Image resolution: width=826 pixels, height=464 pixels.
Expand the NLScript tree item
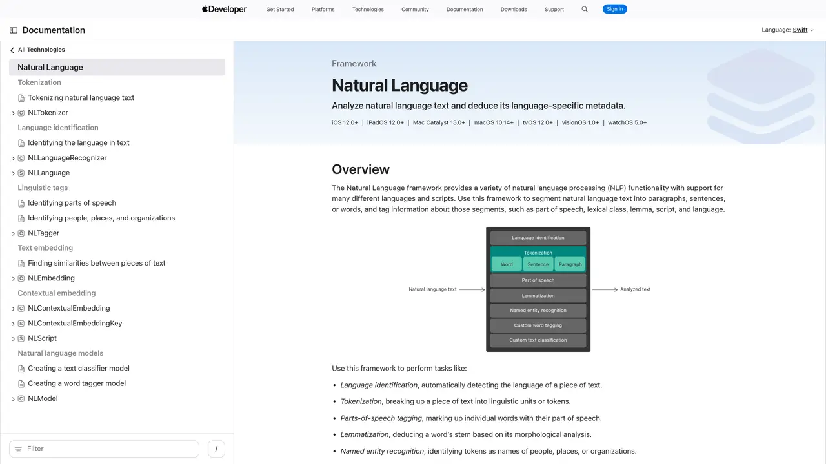pos(13,339)
